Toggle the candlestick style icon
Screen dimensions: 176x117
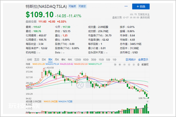click(x=138, y=65)
